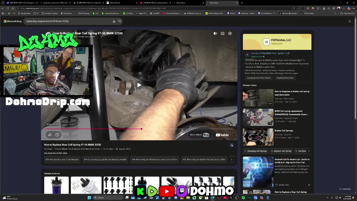Switch to first Bing Videos tab
This screenshot has width=357, height=201.
click(189, 3)
